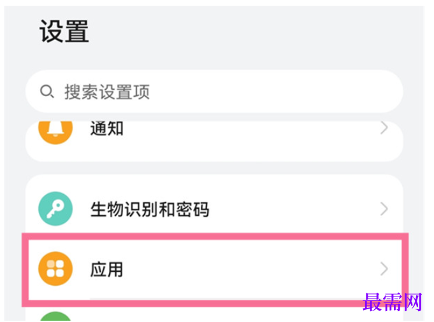Screen dimensions: 434x322
Task: Expand 通知 using its right chevron
Action: click(x=384, y=129)
